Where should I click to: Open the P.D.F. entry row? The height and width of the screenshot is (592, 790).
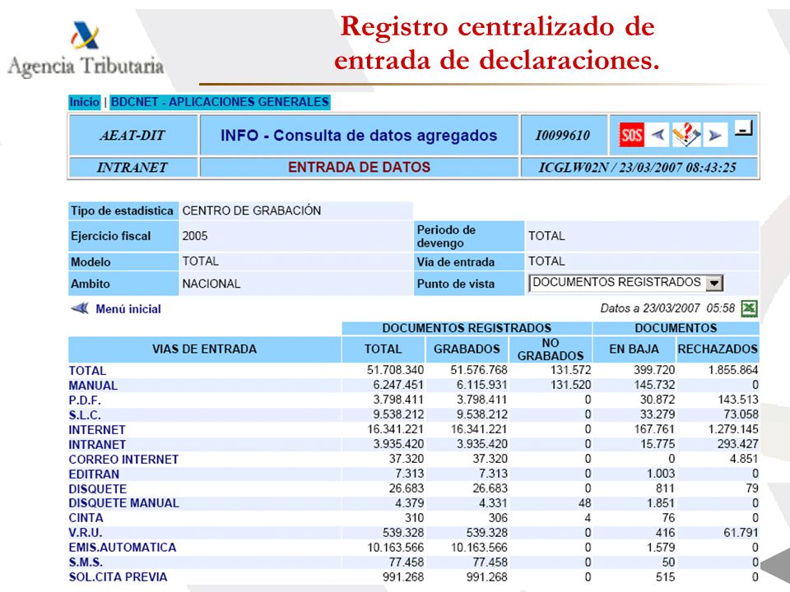[x=85, y=400]
